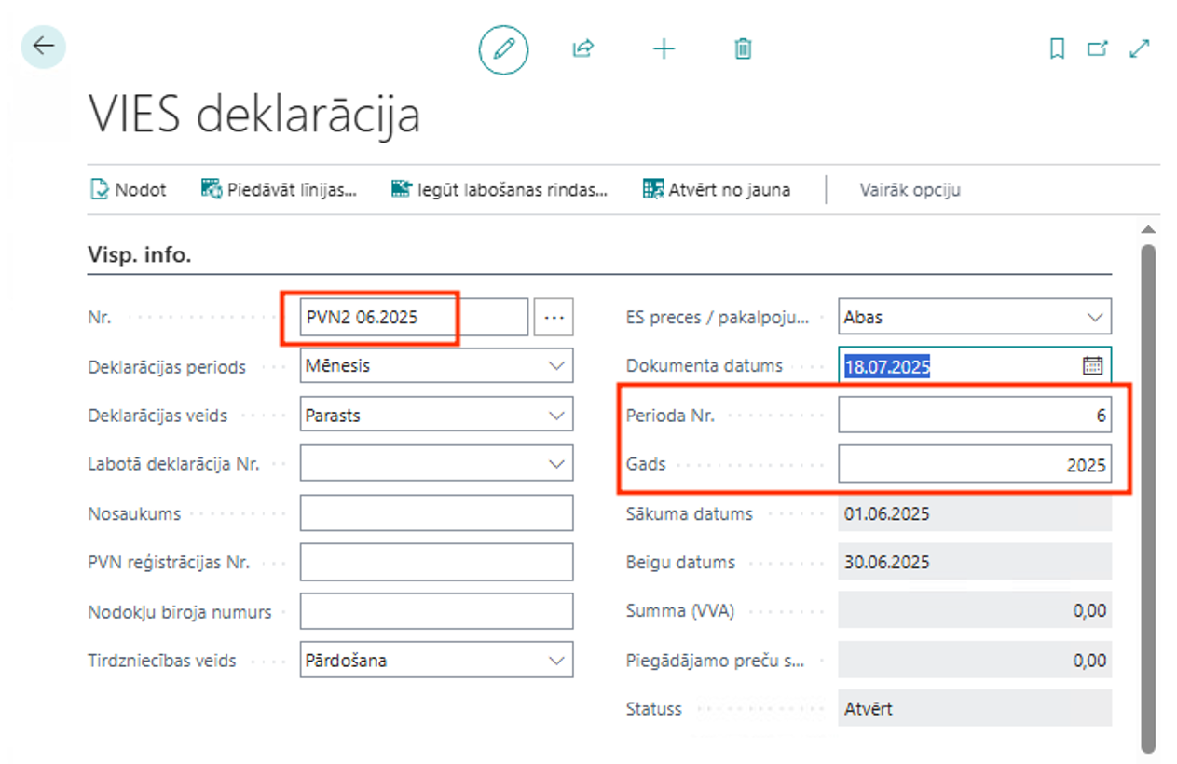The width and height of the screenshot is (1177, 764).
Task: Open page in new window icon
Action: [1098, 49]
